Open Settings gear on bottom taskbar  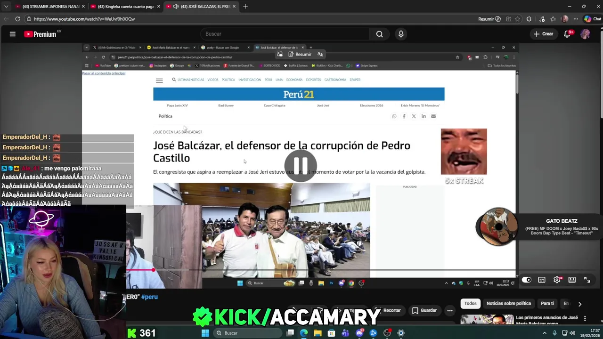point(401,333)
